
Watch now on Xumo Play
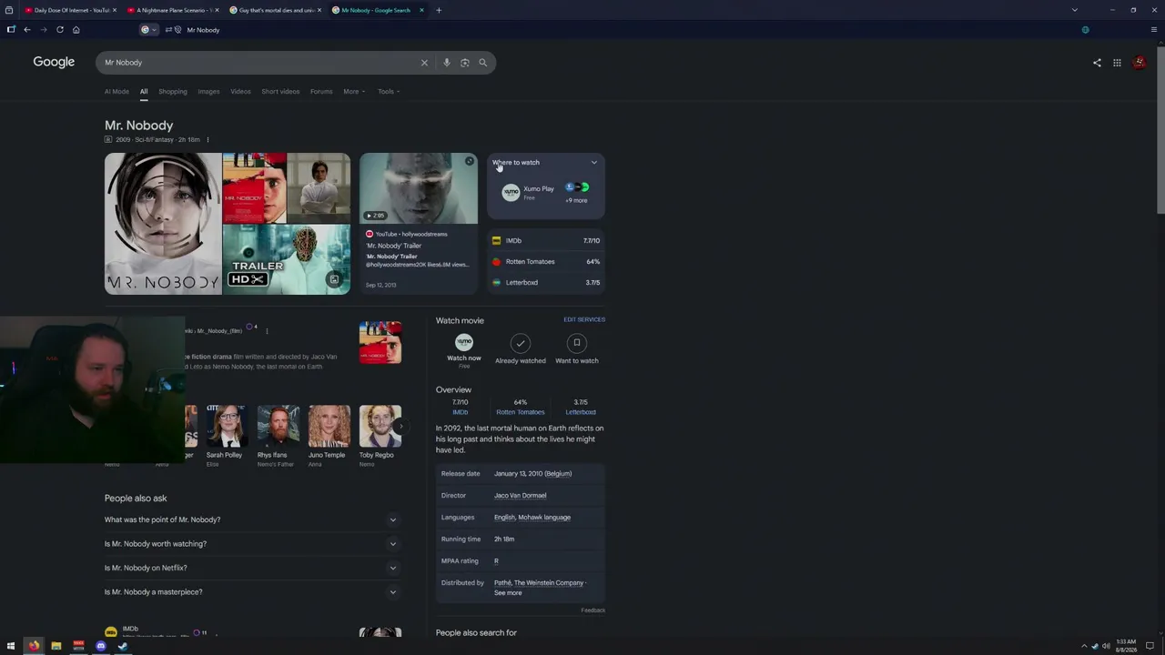464,349
